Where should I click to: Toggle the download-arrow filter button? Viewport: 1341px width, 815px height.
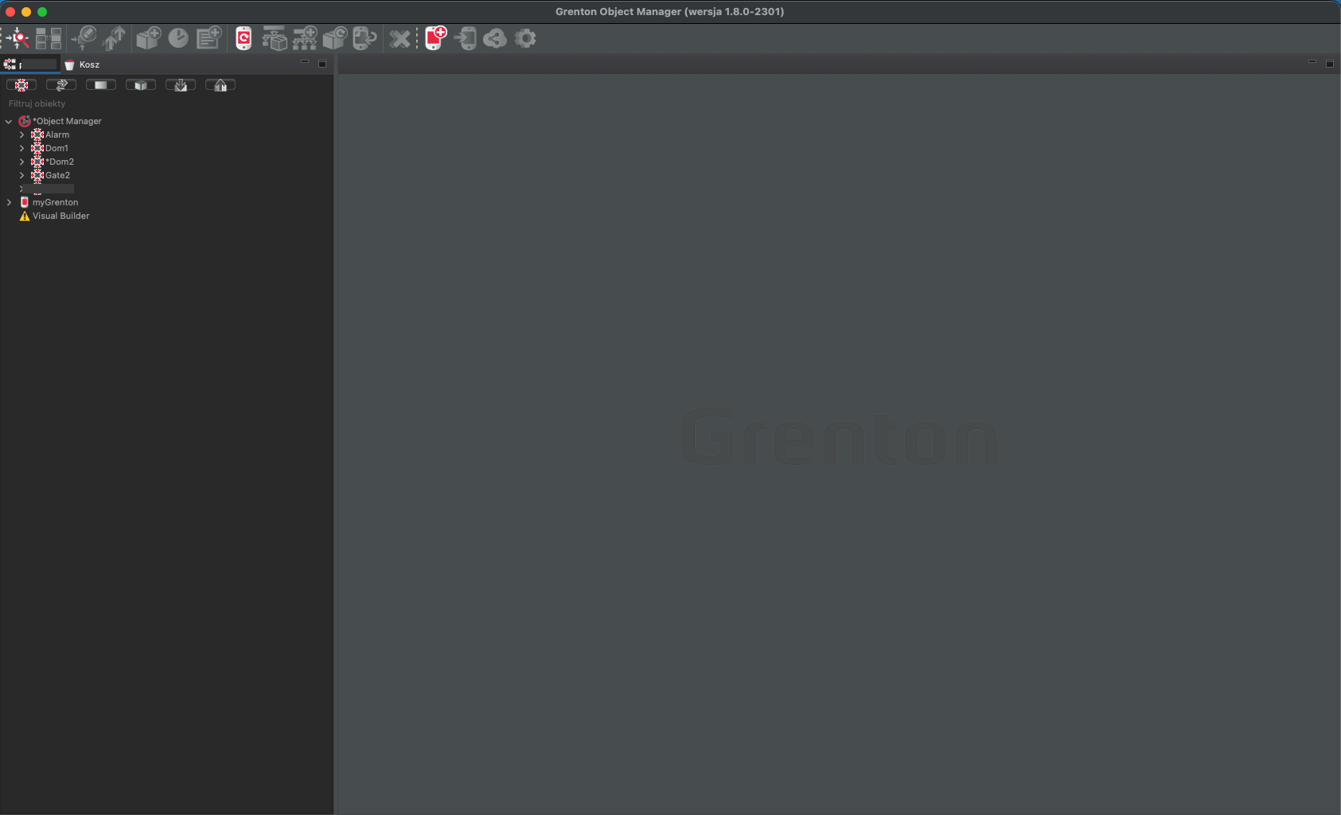[181, 85]
